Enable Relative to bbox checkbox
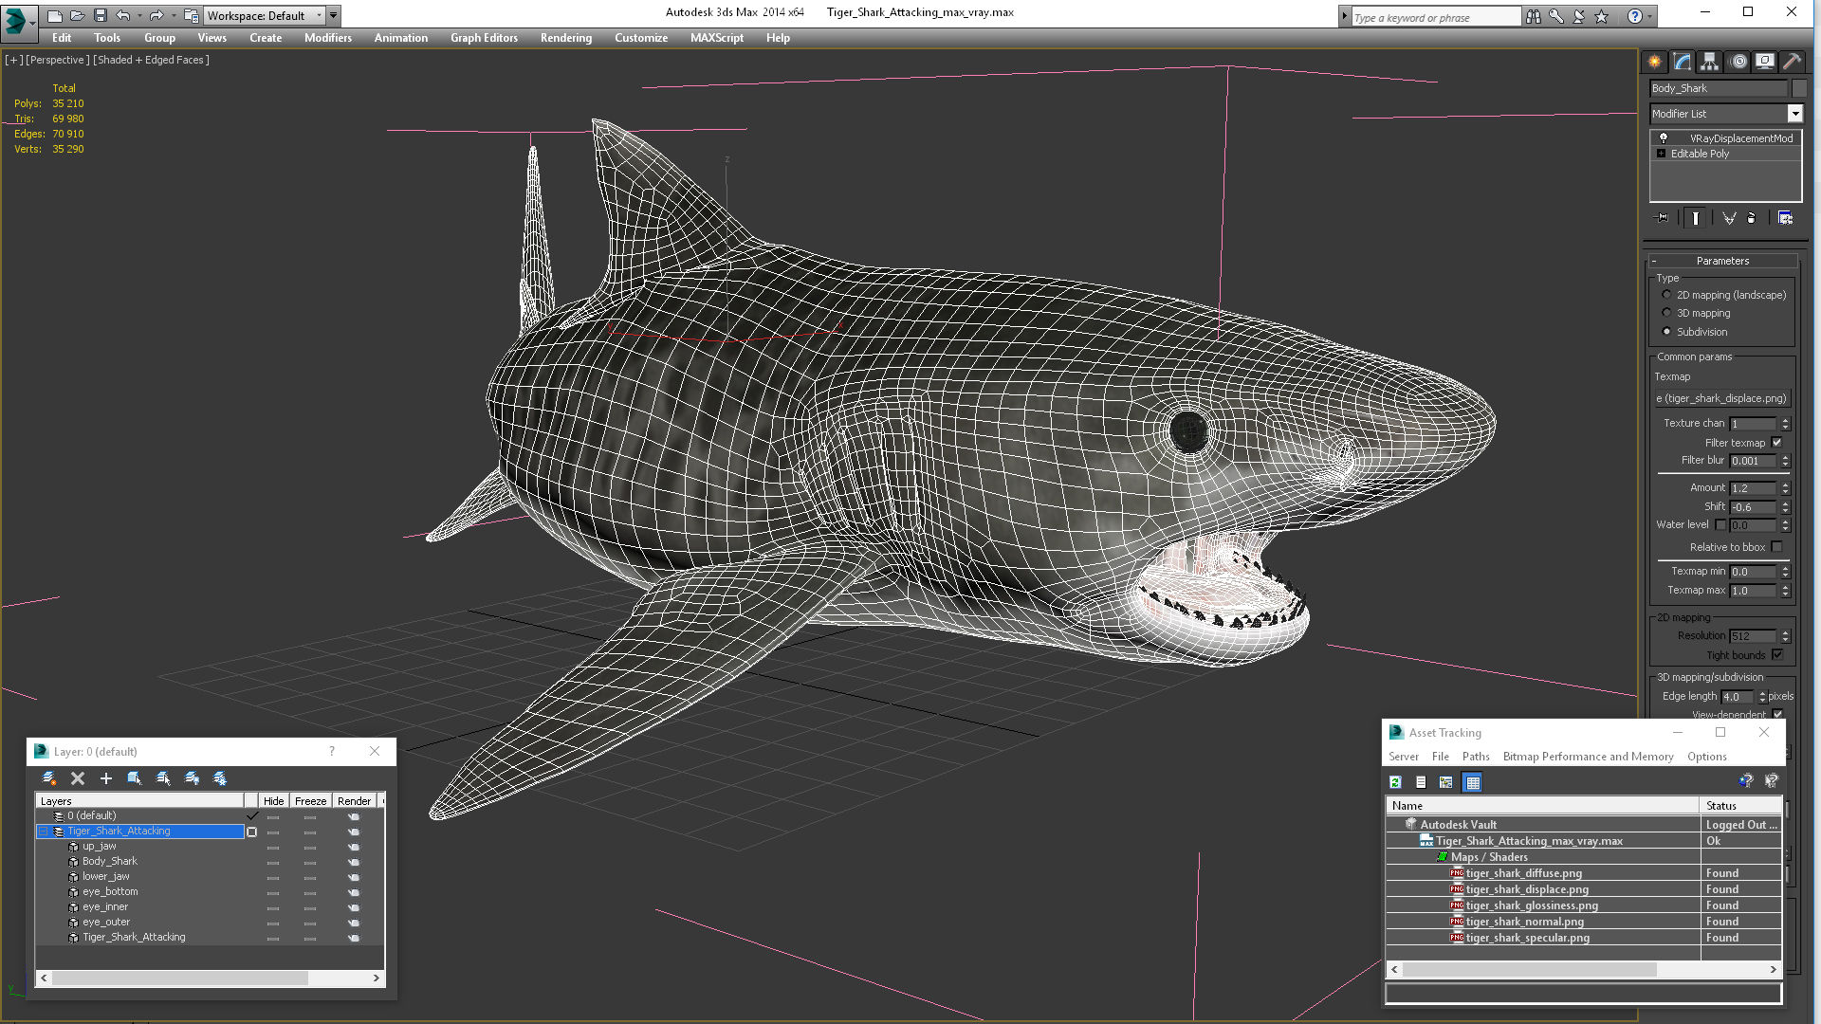 tap(1776, 547)
